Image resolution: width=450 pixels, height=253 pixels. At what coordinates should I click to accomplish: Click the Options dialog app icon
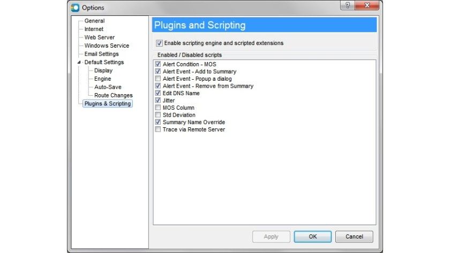tap(75, 7)
